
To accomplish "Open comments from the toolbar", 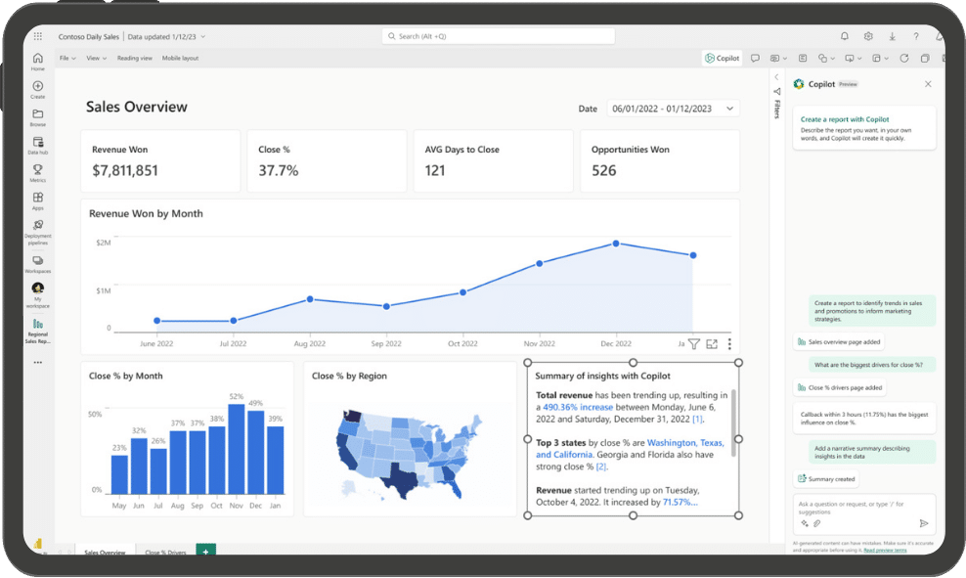I will [755, 58].
